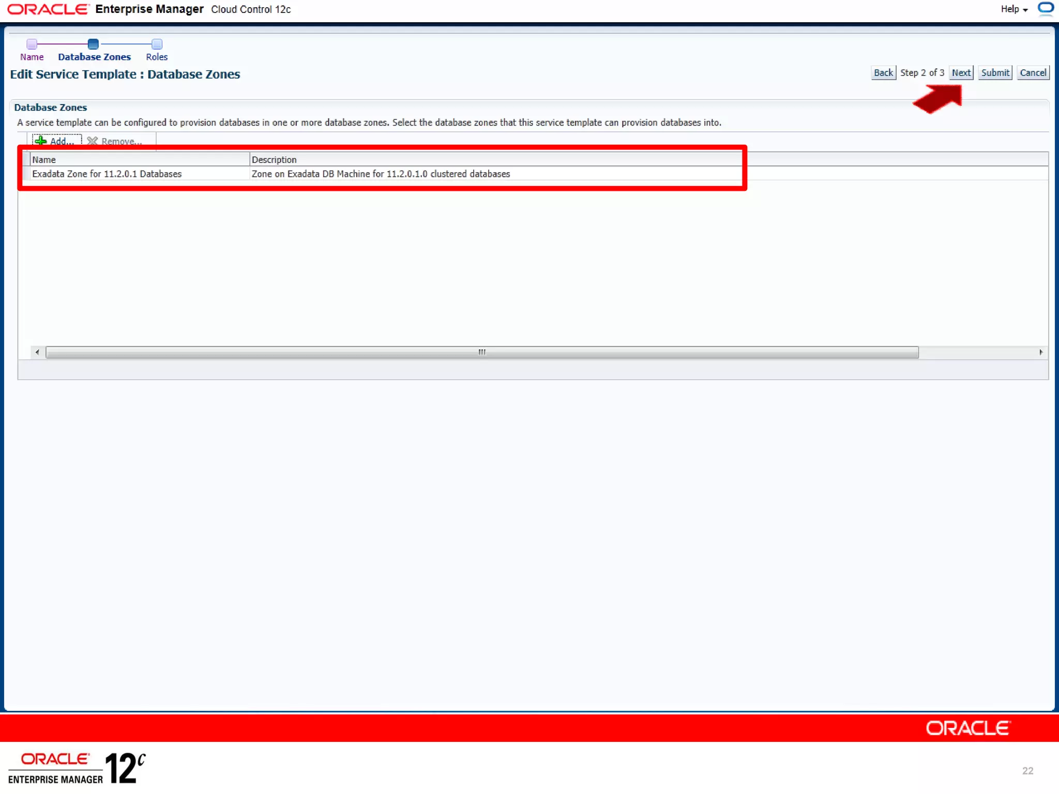Select the Exadata Zone for 11.2.0.1 row

(107, 174)
